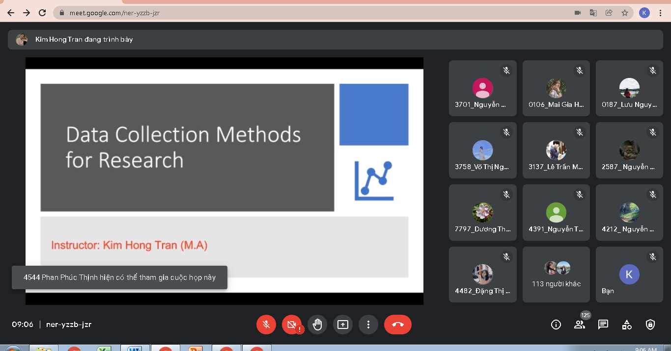Show everyone in the people panel
Screen dimensions: 671x351
[580, 325]
